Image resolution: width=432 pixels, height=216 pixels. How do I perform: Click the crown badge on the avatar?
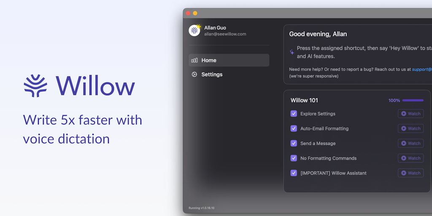click(x=199, y=26)
